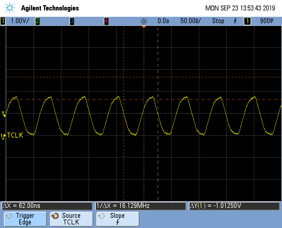
Task: Select the yellow channel 1 indicator
Action: click(3, 21)
